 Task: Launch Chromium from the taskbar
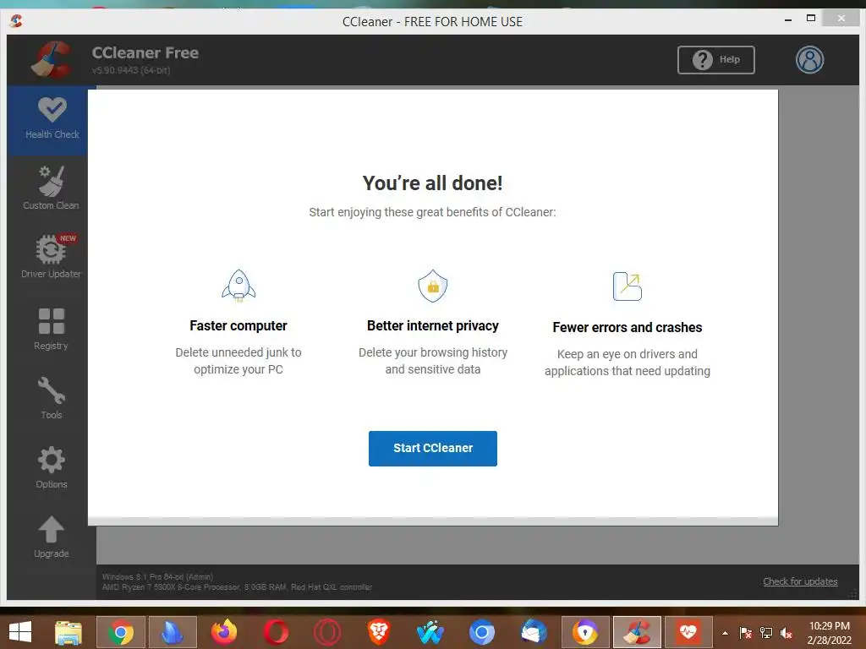click(481, 632)
